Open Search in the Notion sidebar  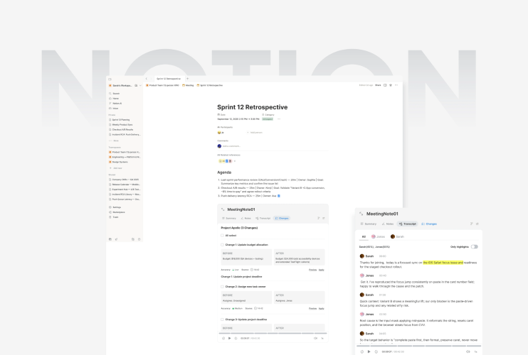pyautogui.click(x=115, y=94)
